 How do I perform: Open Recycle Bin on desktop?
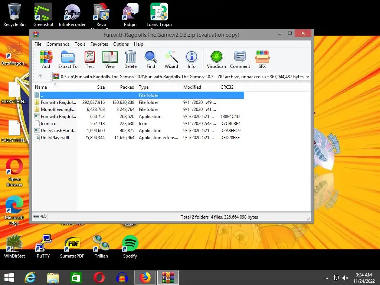[14, 15]
